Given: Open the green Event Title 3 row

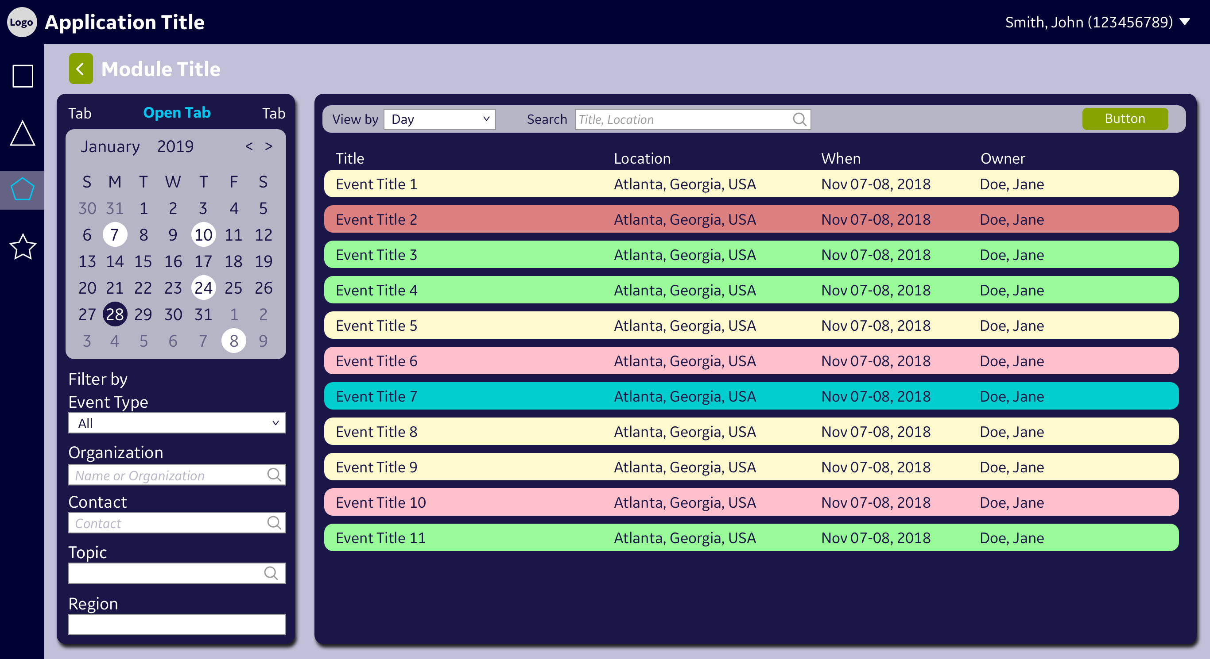Looking at the screenshot, I should pos(751,255).
